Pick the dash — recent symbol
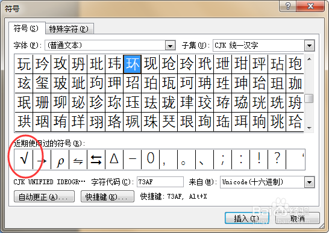Image resolution: width=329 pixels, height=233 pixels. pos(132,160)
